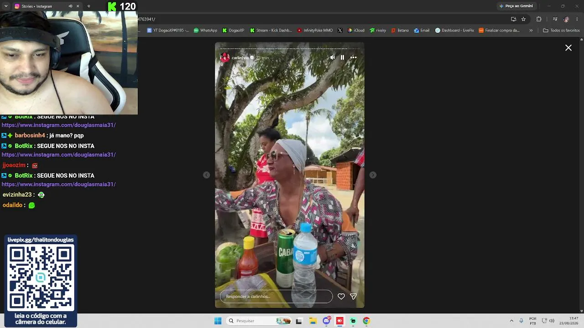Go to the previous story

(x=206, y=175)
